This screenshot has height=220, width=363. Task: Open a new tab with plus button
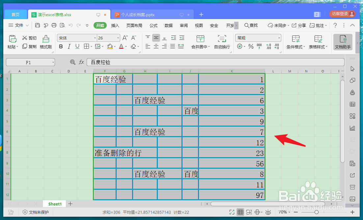click(x=201, y=14)
